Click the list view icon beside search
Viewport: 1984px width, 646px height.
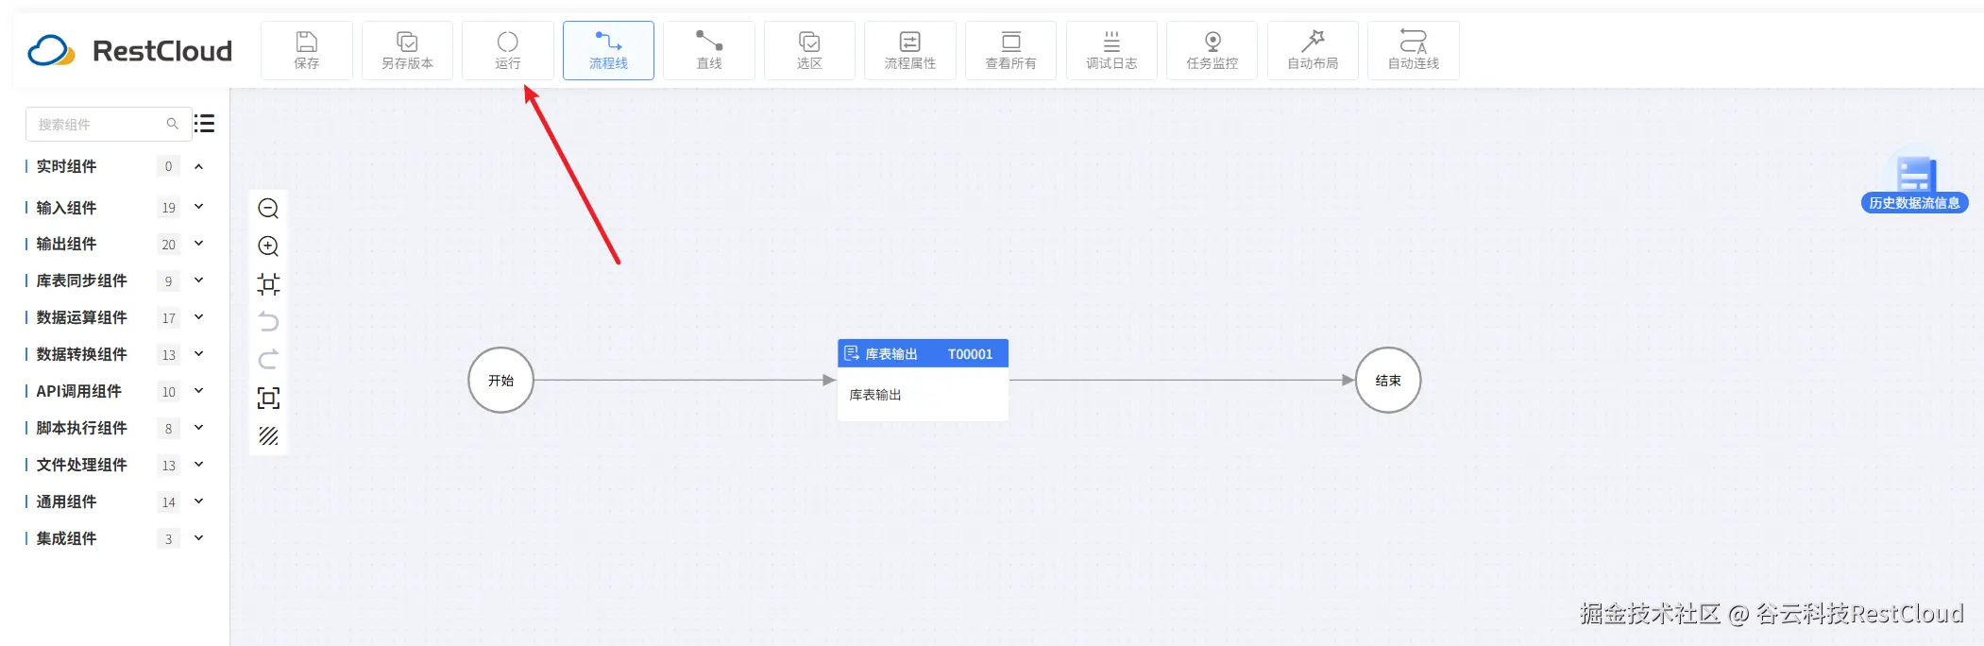click(x=205, y=124)
